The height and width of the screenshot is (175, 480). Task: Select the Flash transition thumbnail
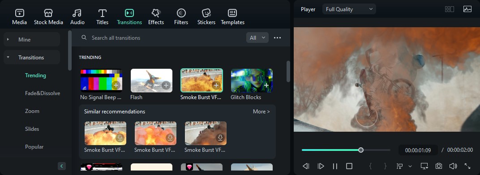[151, 80]
